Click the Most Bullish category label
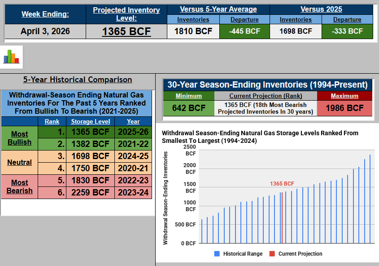The height and width of the screenshot is (266, 379). [20, 138]
